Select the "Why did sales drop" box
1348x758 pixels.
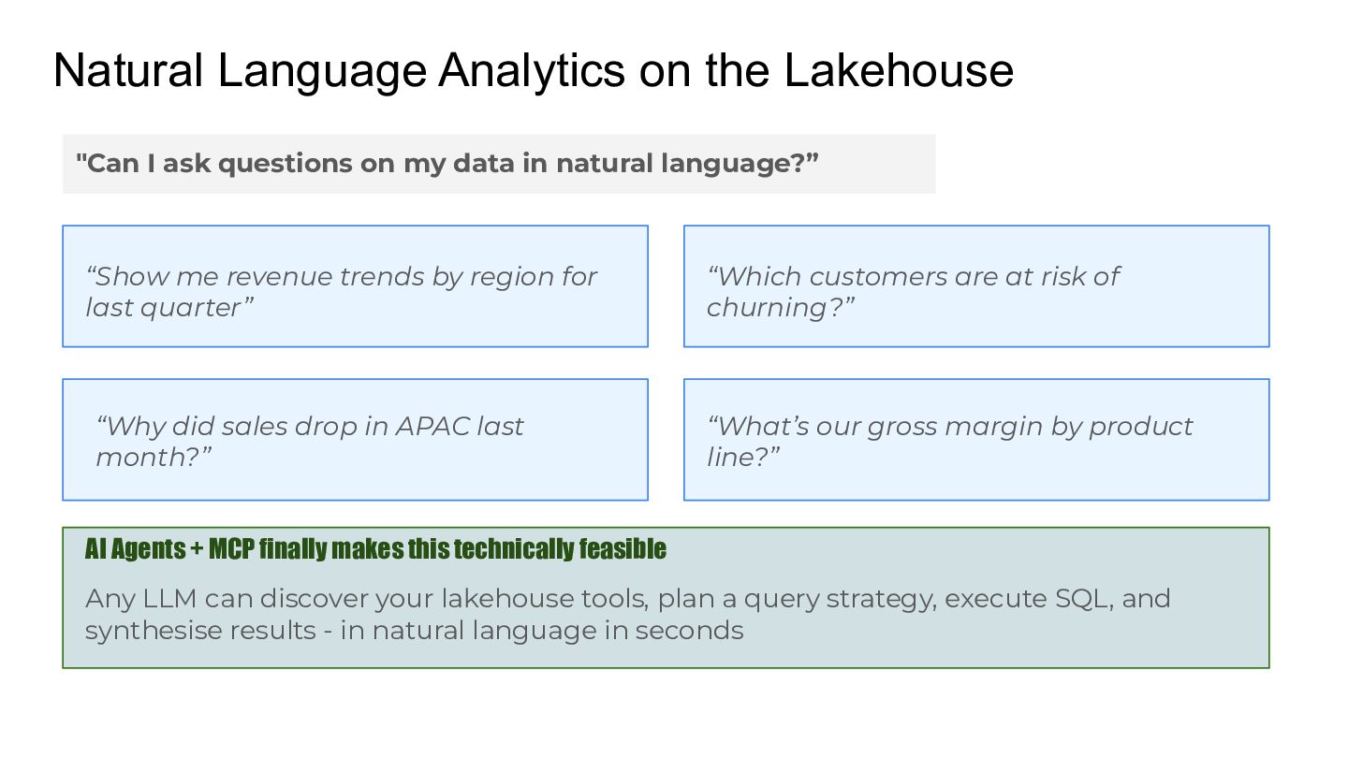[x=355, y=440]
